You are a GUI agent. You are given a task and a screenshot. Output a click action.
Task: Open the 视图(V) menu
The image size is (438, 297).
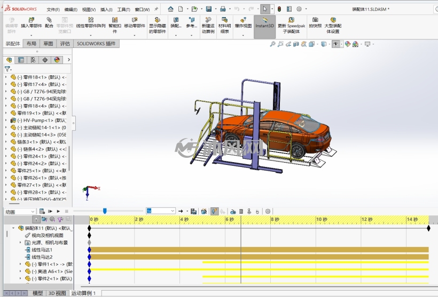point(89,10)
